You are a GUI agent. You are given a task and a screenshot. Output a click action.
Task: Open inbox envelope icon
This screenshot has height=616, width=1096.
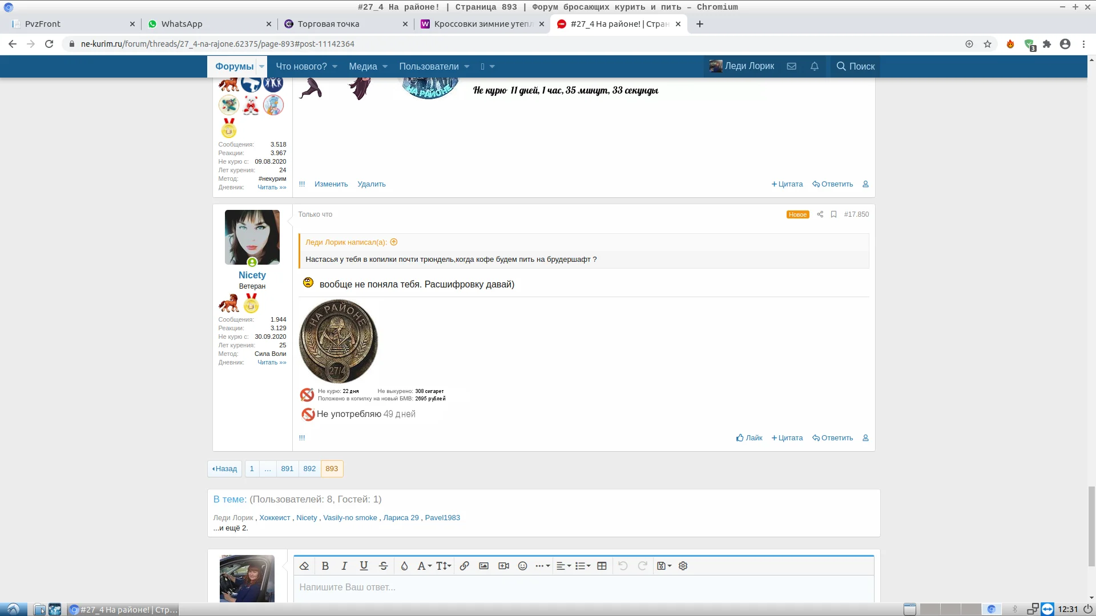(791, 66)
